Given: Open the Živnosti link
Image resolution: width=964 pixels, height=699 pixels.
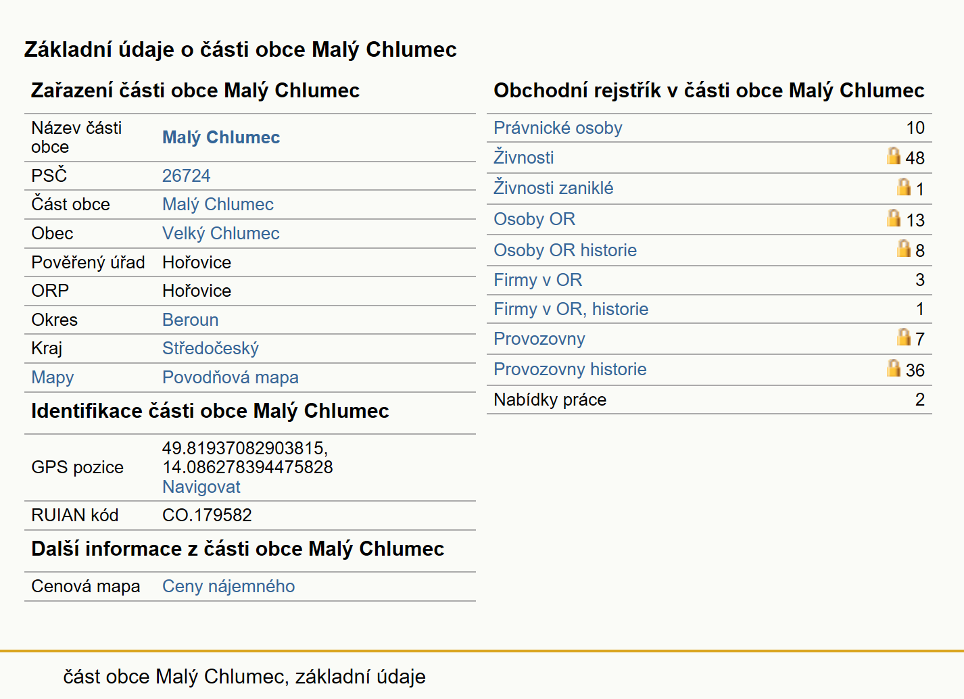Looking at the screenshot, I should click(x=524, y=158).
